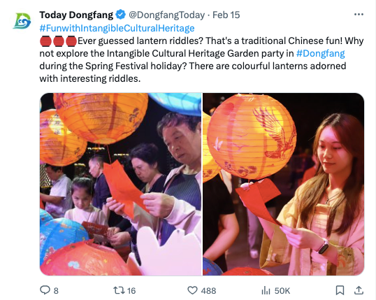Open the Feb 15 timestamp

pyautogui.click(x=226, y=15)
